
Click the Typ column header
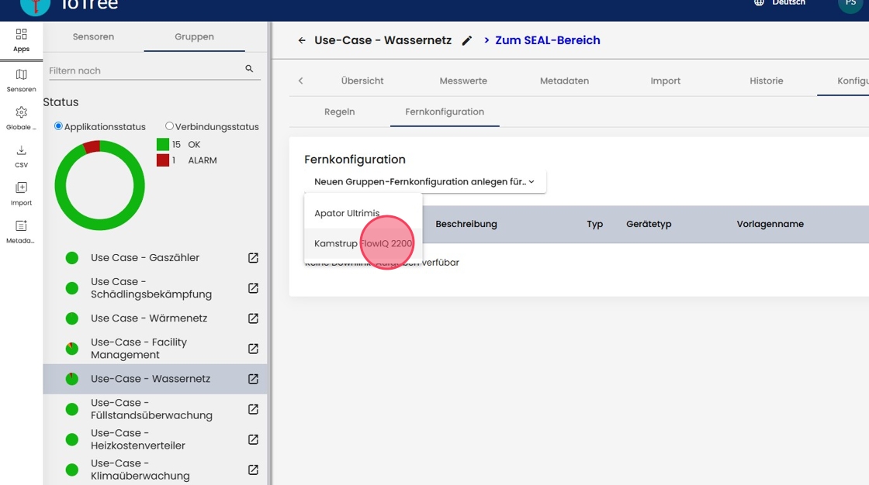pos(594,224)
